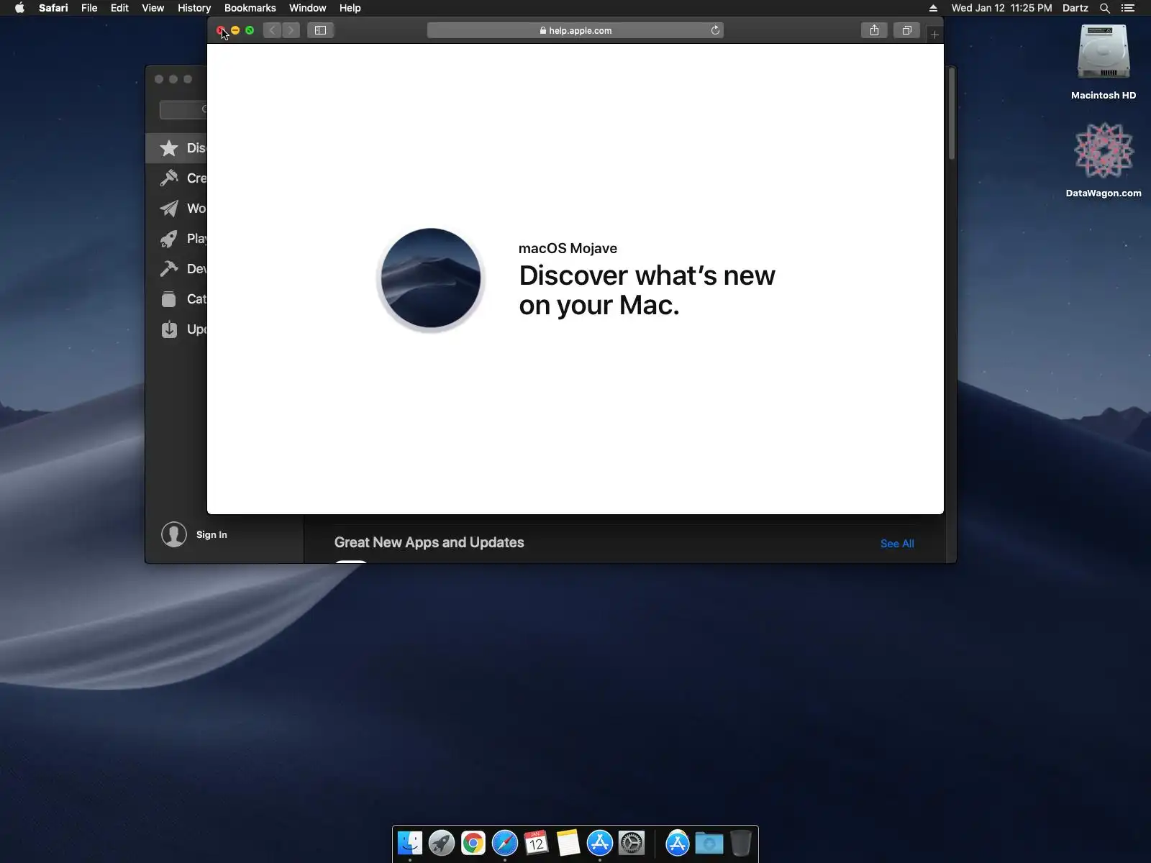Open the Downloads folder in the Dock
1151x863 pixels.
[709, 843]
